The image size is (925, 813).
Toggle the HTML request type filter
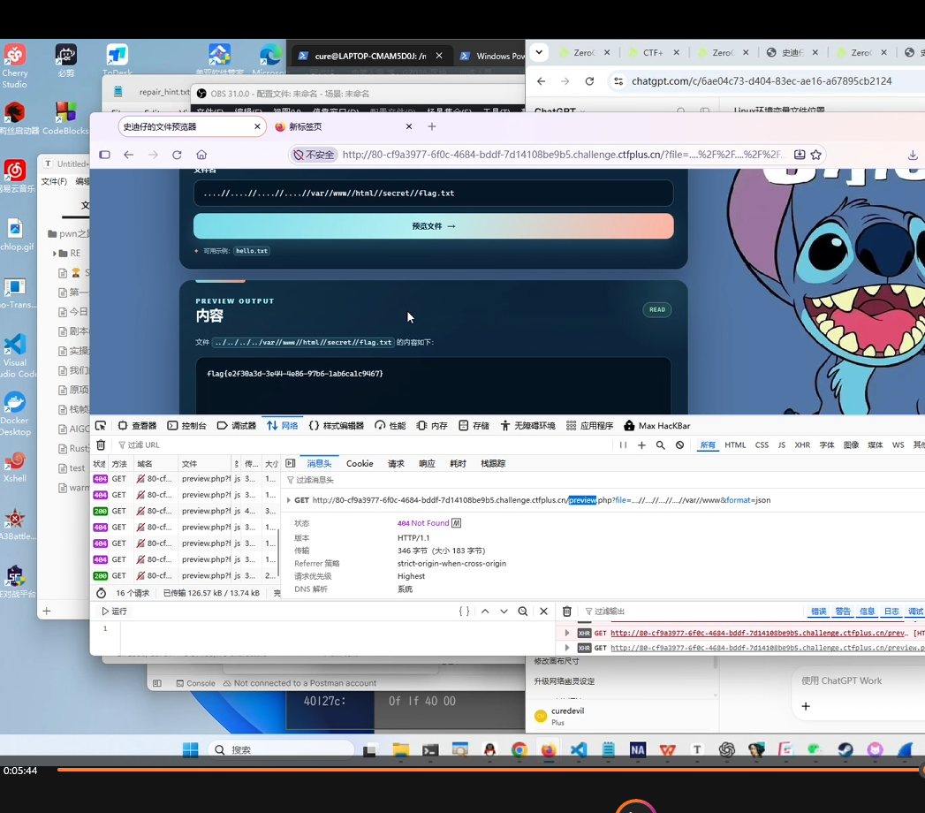pos(735,444)
